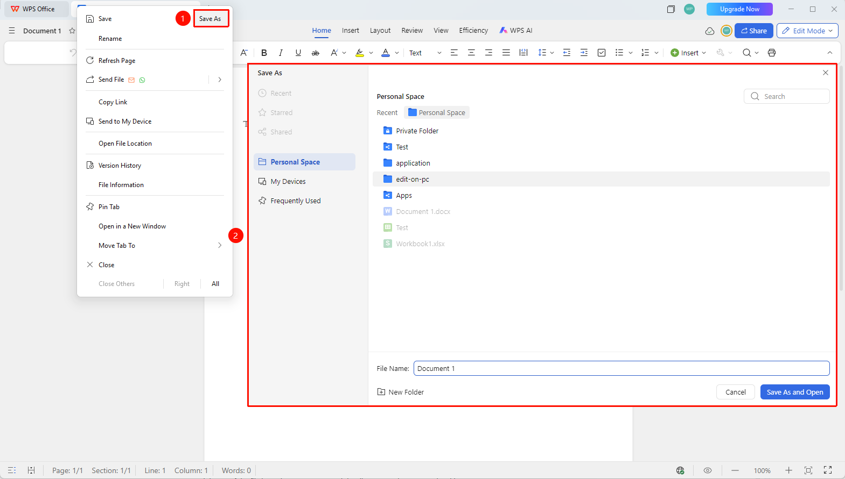
Task: Align text left
Action: (454, 53)
